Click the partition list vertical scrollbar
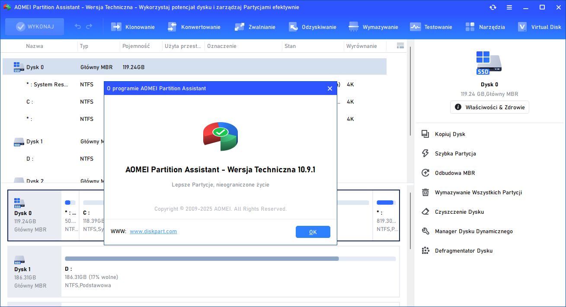566x307 pixels. click(409, 91)
